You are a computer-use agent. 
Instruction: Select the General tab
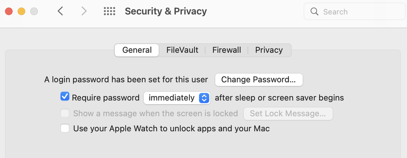137,50
